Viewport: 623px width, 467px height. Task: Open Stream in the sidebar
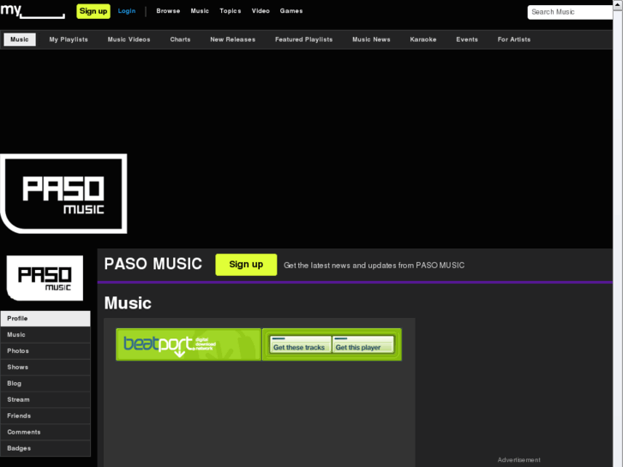click(x=45, y=400)
